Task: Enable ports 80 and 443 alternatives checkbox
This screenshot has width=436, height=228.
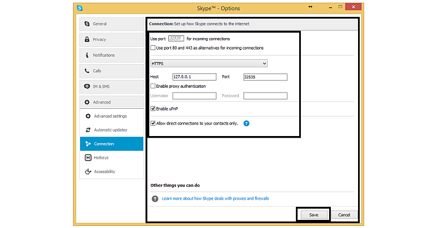Action: pos(153,48)
